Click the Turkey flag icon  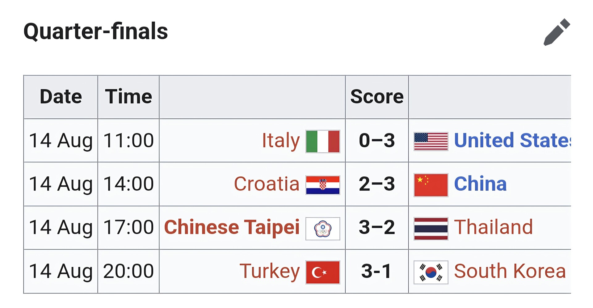tap(323, 272)
